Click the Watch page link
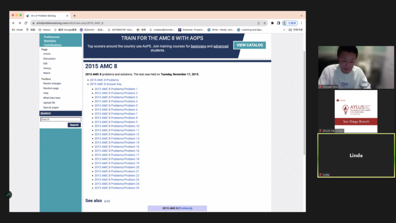 (x=47, y=73)
